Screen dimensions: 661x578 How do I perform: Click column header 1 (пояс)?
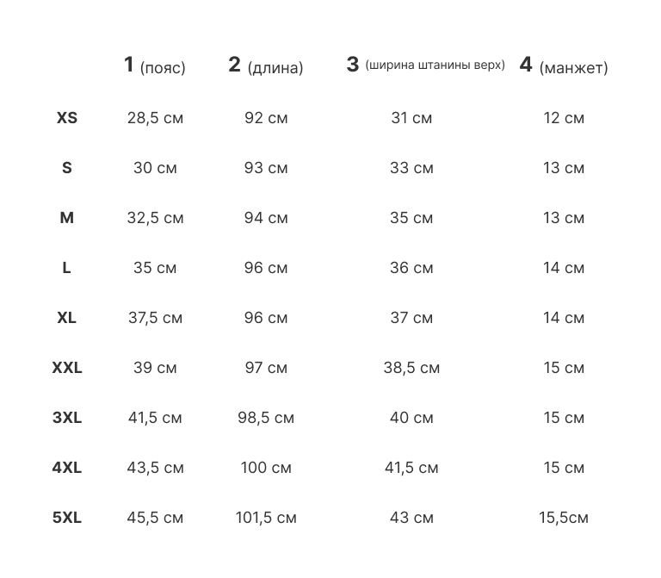pyautogui.click(x=155, y=65)
